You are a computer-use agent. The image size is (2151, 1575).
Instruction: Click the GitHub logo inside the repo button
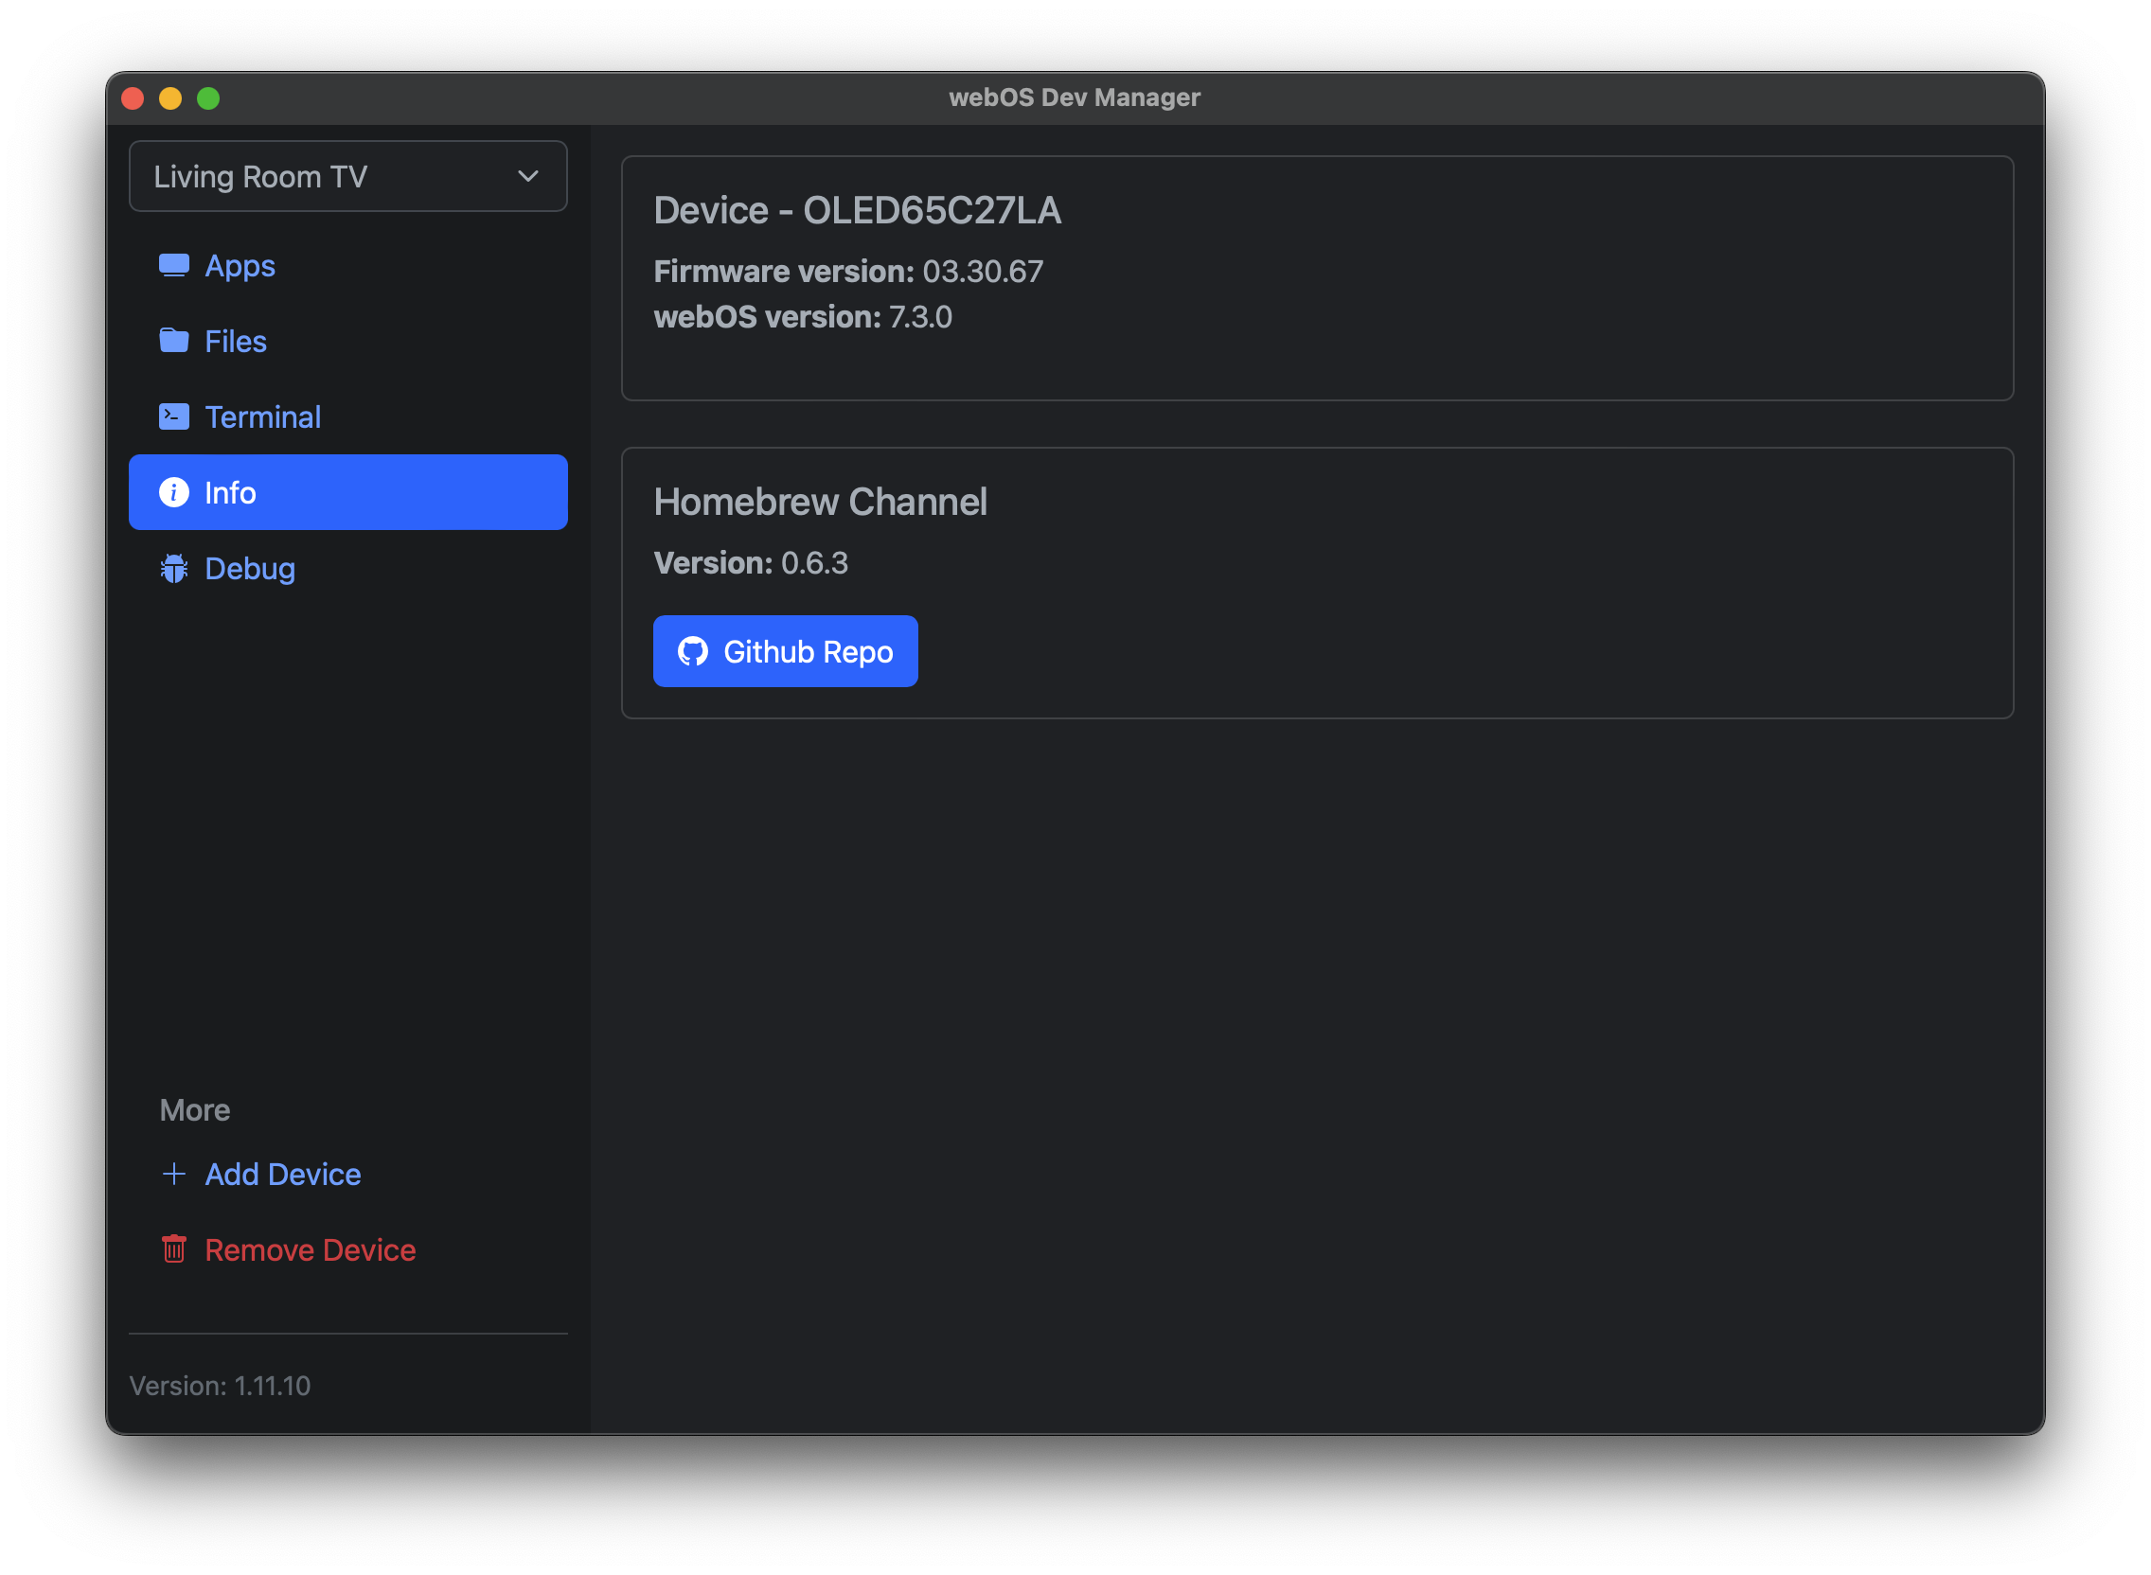(694, 651)
